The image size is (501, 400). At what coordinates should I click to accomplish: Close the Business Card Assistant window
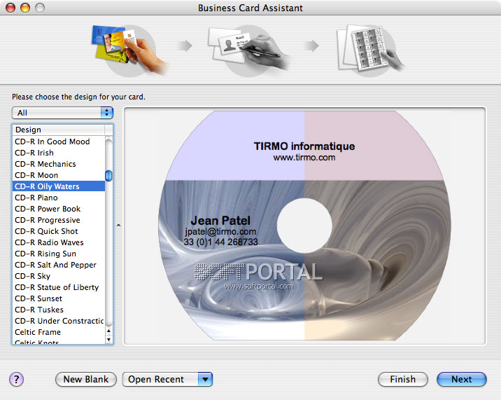[10, 8]
